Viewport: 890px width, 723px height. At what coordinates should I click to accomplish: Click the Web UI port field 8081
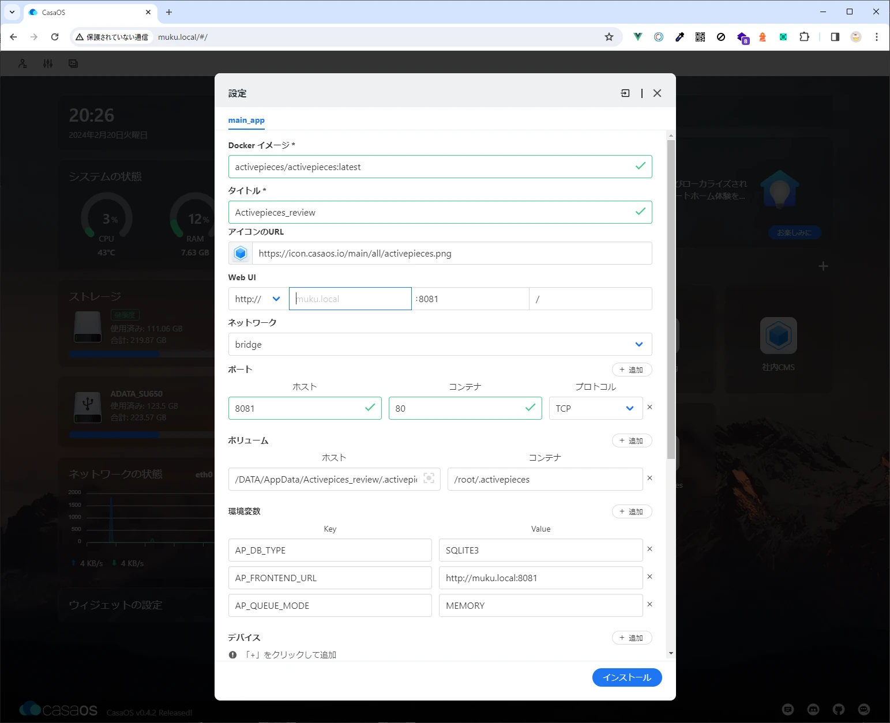(x=470, y=299)
